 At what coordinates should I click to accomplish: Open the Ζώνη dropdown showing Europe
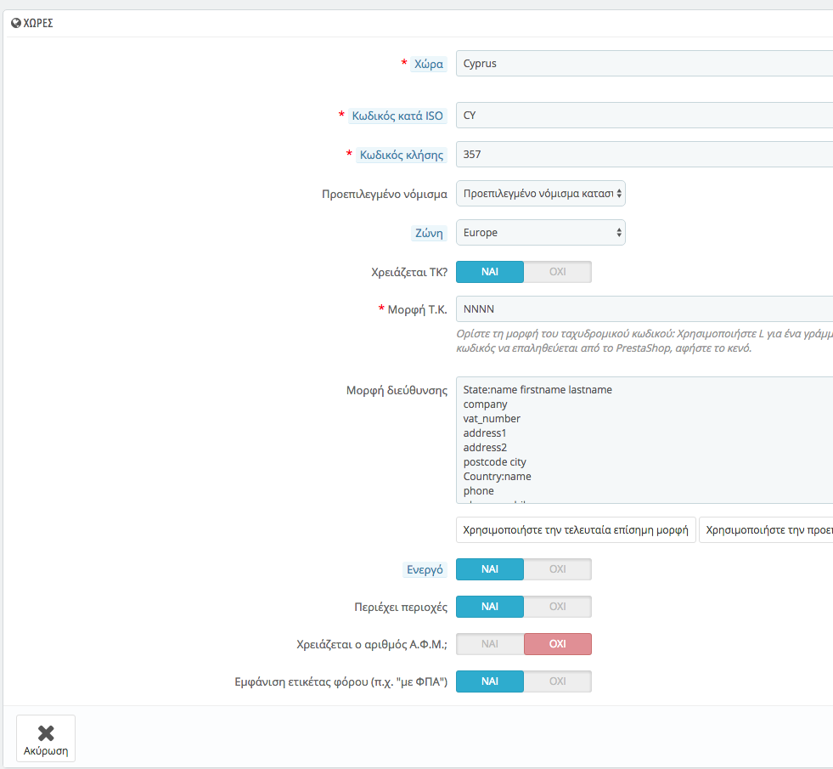[540, 233]
